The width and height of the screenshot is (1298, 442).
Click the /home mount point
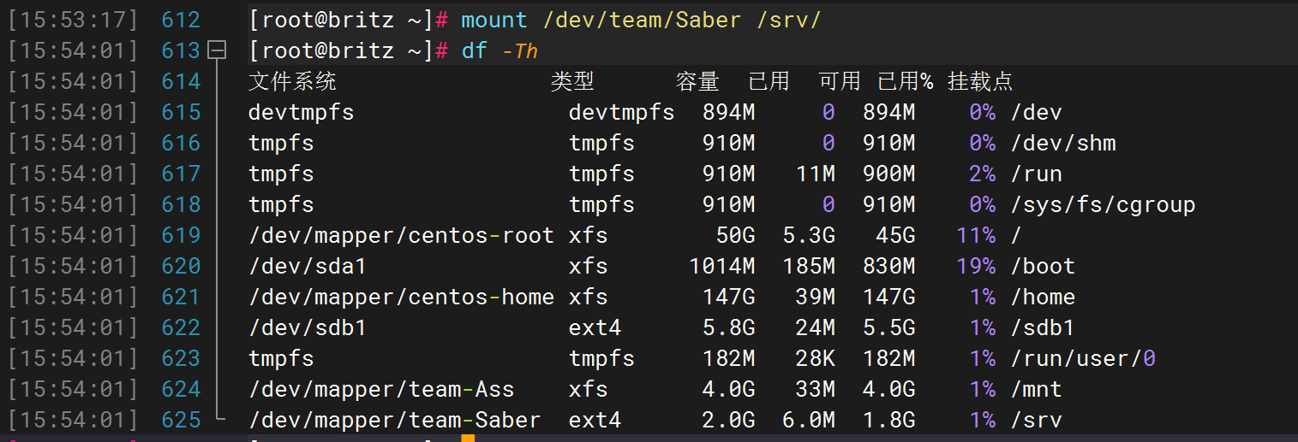click(x=1044, y=297)
